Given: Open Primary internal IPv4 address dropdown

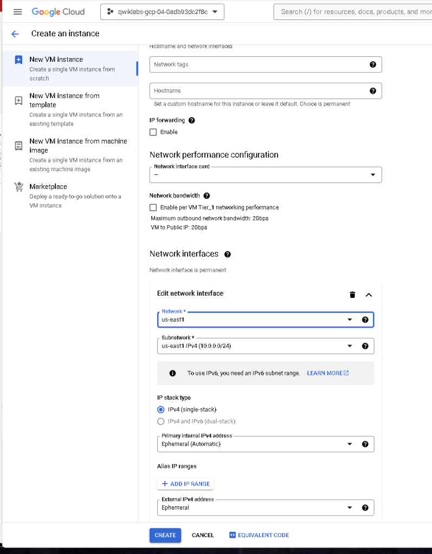Looking at the screenshot, I should [266, 444].
